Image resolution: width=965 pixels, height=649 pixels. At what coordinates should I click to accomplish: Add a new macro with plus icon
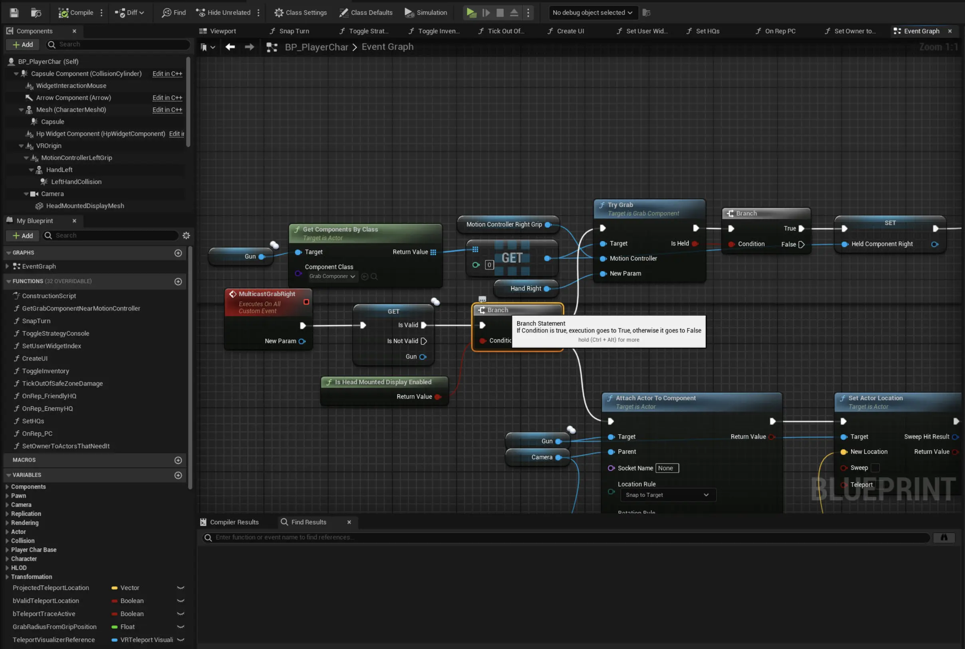(x=178, y=460)
